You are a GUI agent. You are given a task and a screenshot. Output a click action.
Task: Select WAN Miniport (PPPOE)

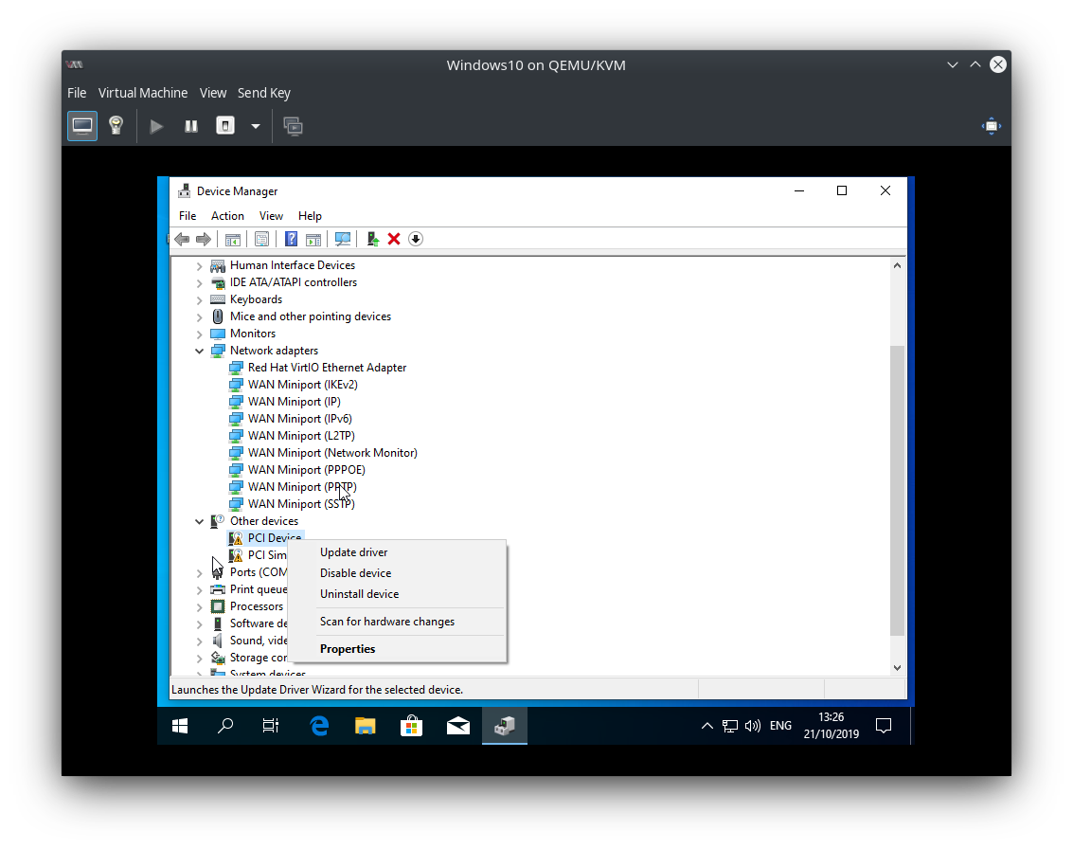pos(307,470)
